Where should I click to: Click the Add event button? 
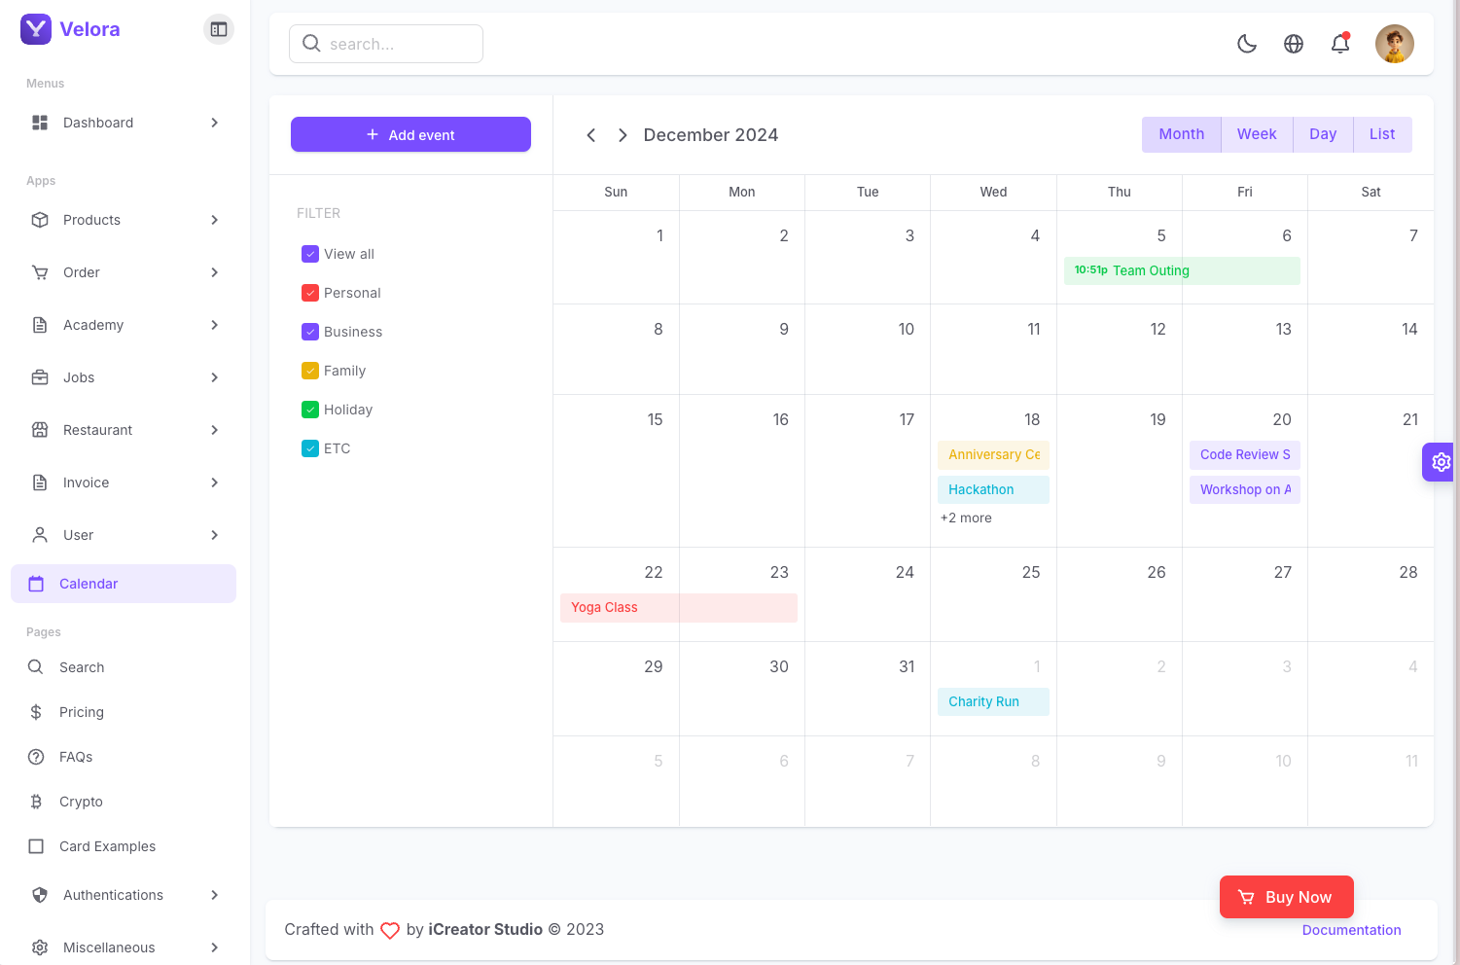coord(410,134)
